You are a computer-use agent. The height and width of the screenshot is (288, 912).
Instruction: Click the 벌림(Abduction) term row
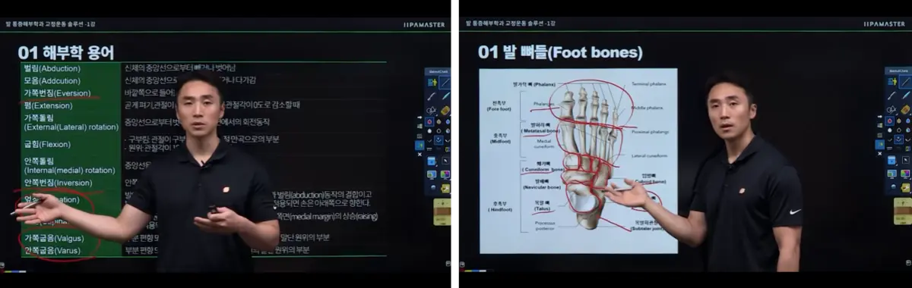point(204,68)
